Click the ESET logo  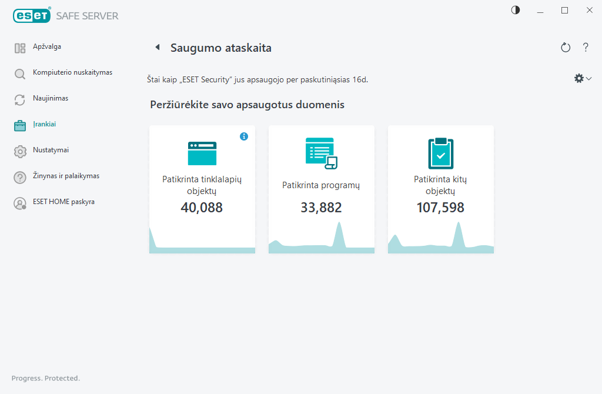pyautogui.click(x=32, y=15)
